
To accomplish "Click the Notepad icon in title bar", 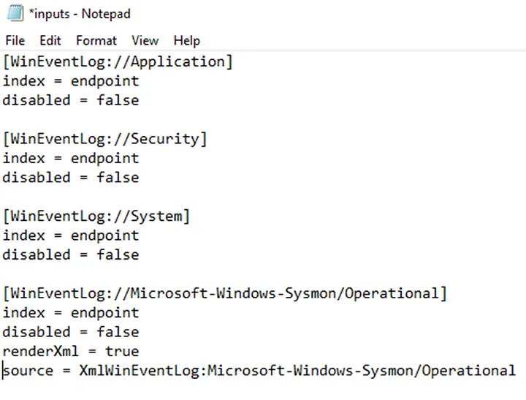I will pos(15,13).
